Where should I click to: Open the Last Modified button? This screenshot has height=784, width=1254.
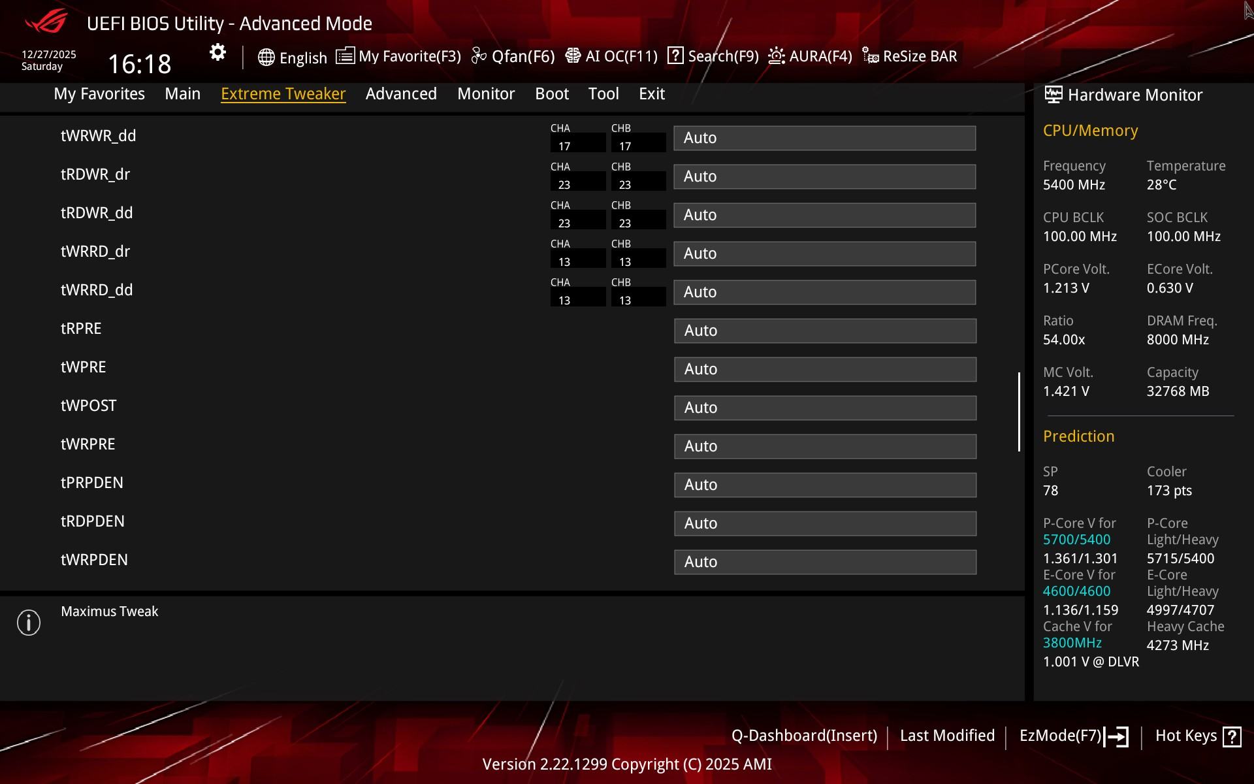pos(947,736)
